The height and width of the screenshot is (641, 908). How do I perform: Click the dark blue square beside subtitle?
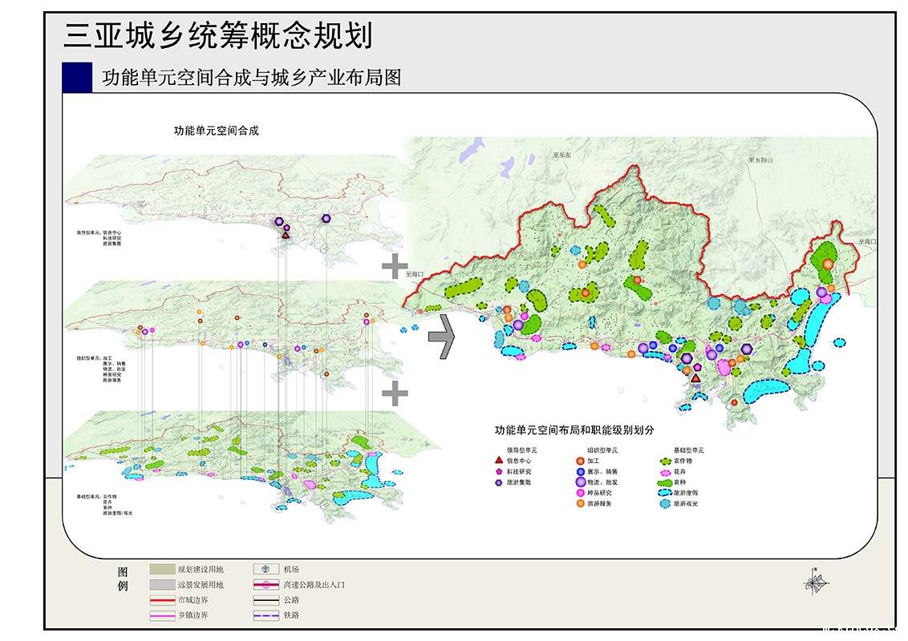77,77
